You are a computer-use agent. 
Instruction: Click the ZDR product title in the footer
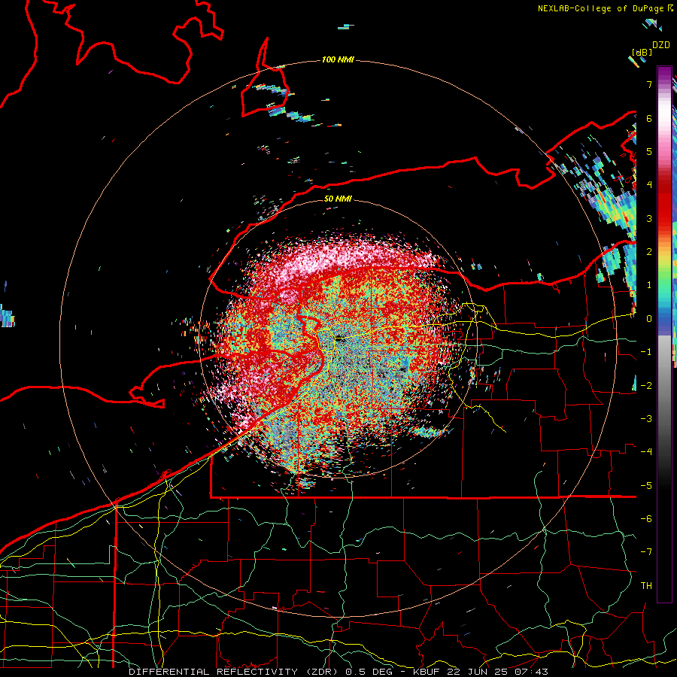coord(338,672)
